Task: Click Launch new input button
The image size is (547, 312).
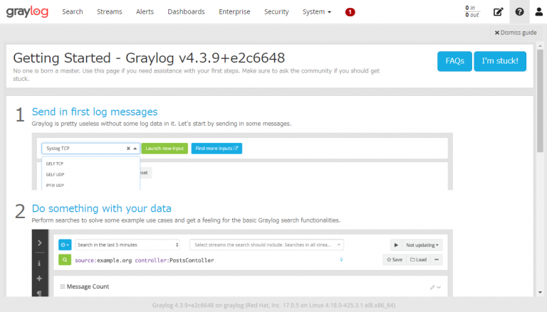Action: 165,149
